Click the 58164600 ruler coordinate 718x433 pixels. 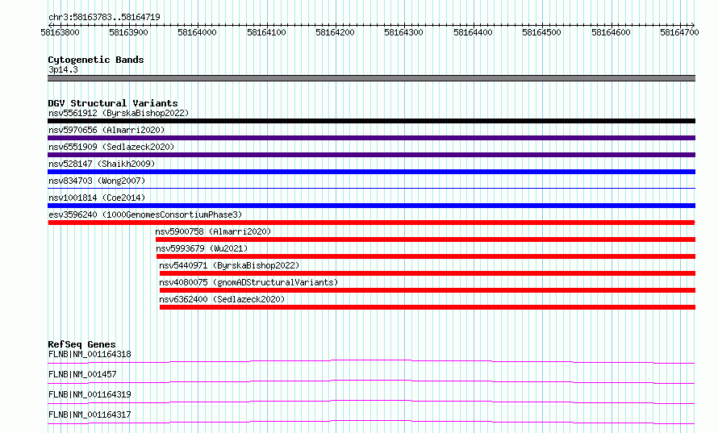(611, 32)
